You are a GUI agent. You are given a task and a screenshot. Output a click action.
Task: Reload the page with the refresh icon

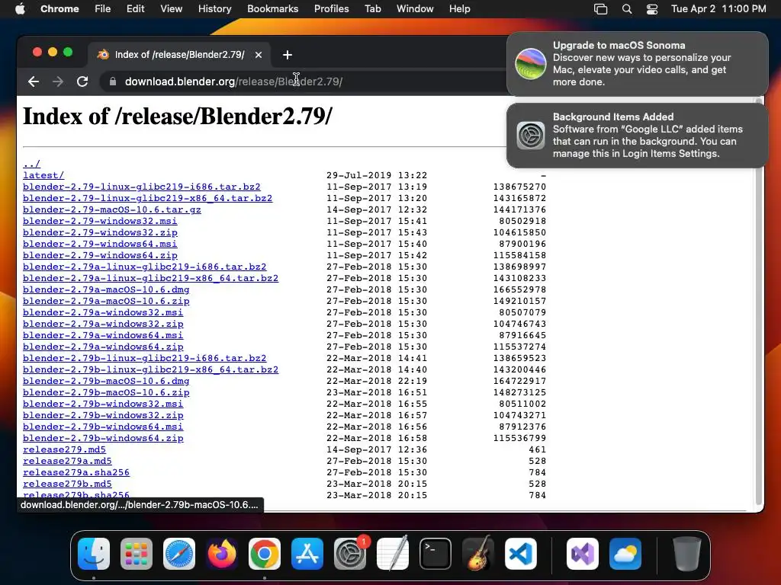point(82,82)
